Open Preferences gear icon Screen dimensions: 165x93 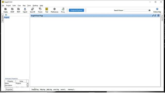[54, 10]
